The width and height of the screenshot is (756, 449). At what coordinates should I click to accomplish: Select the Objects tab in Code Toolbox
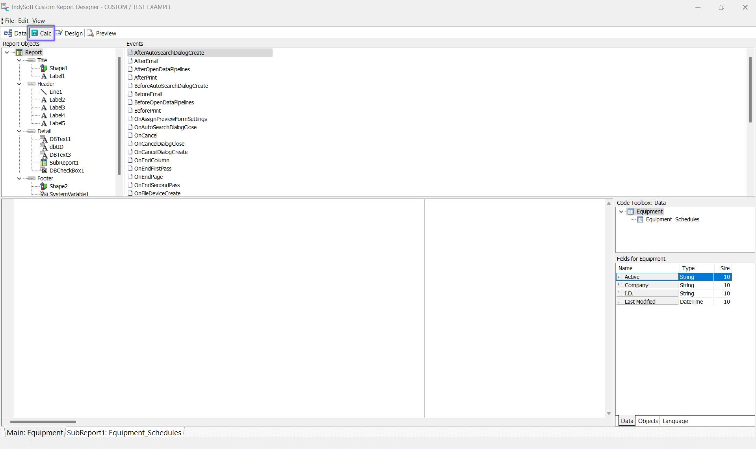(x=648, y=421)
